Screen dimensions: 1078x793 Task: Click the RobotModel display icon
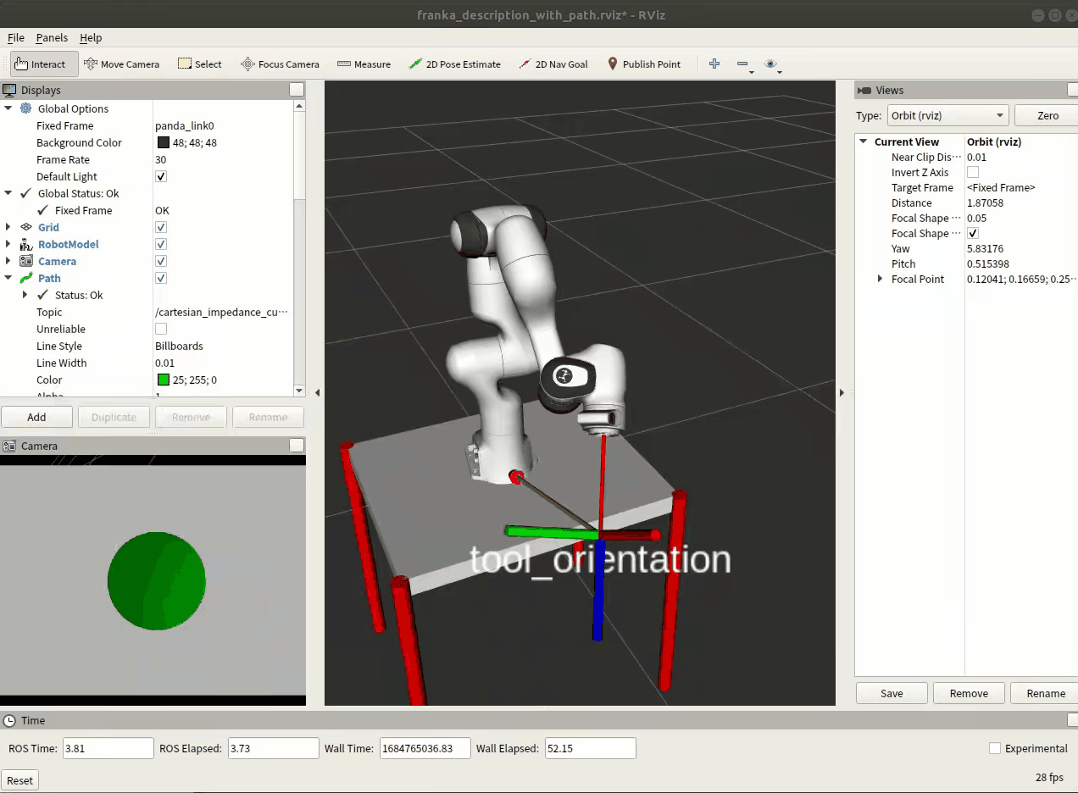coord(26,244)
